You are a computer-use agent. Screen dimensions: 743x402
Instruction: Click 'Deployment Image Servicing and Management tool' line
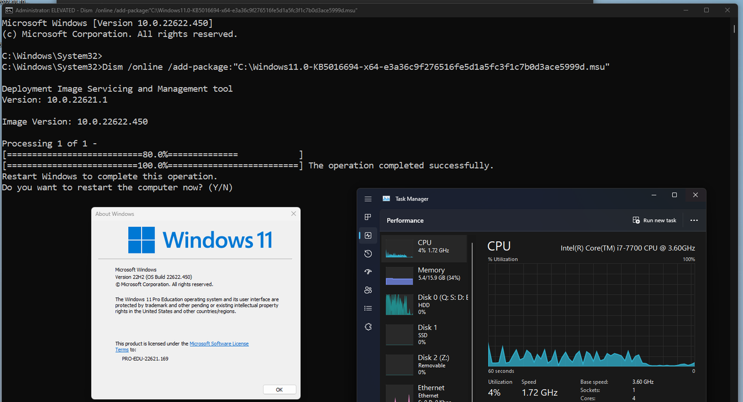coord(117,89)
